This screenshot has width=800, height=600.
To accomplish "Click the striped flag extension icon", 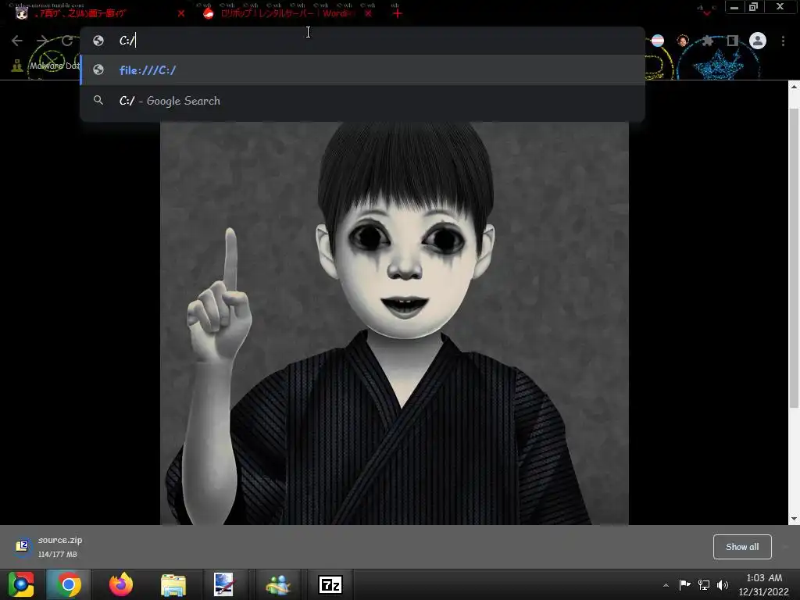I will click(658, 41).
